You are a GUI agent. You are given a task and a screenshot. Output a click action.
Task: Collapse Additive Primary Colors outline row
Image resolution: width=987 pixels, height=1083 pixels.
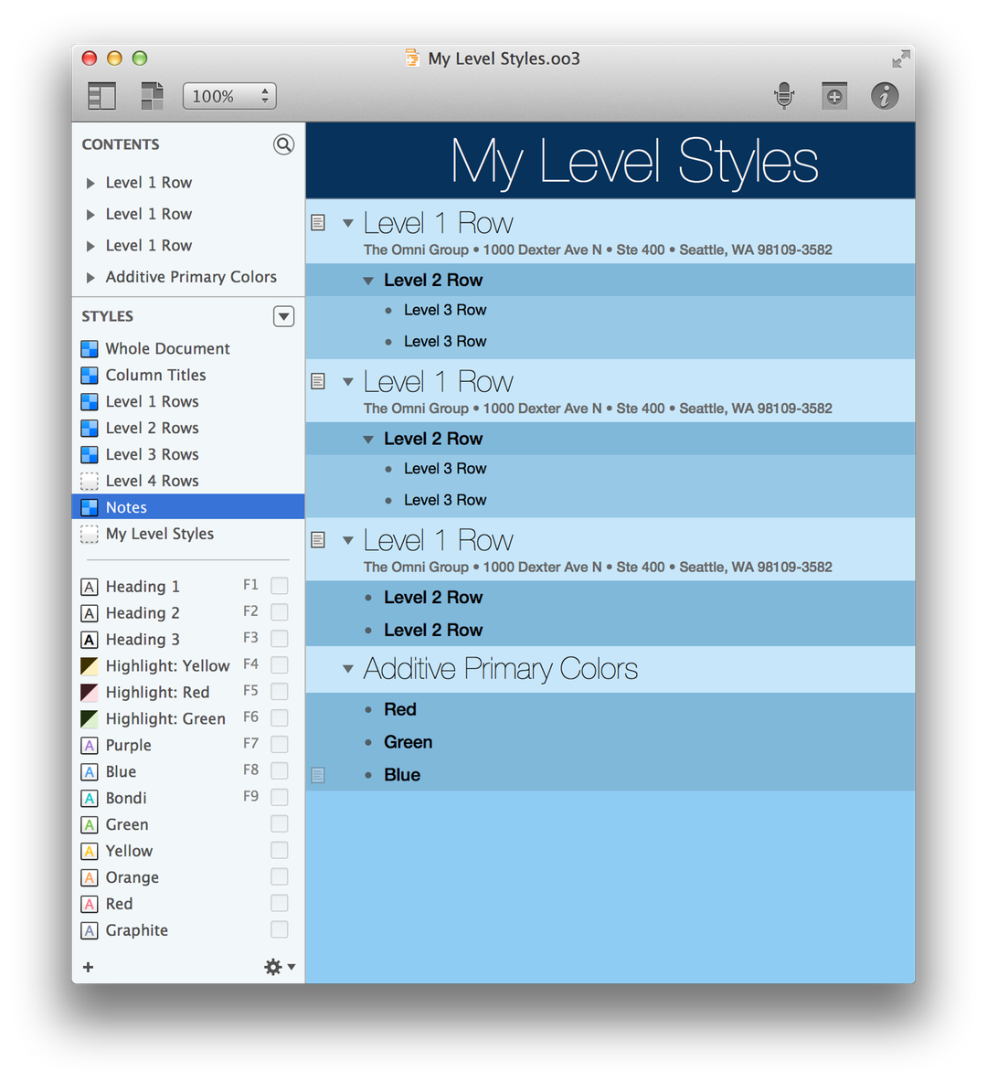click(x=348, y=669)
